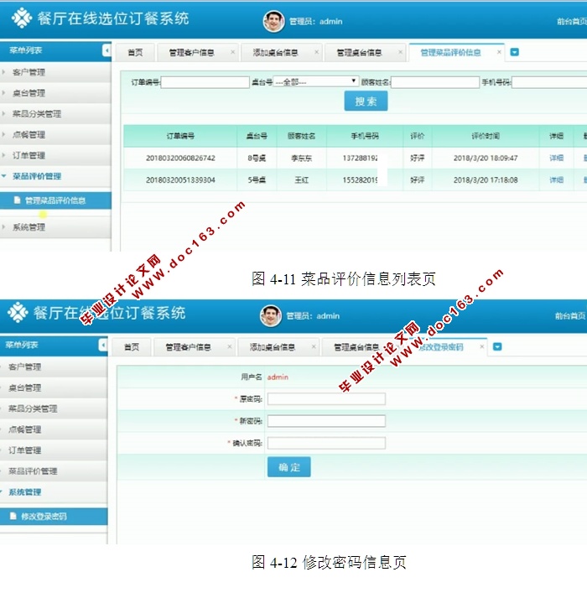Expand 桌台管理 in the top sidebar
The height and width of the screenshot is (598, 587).
click(55, 93)
